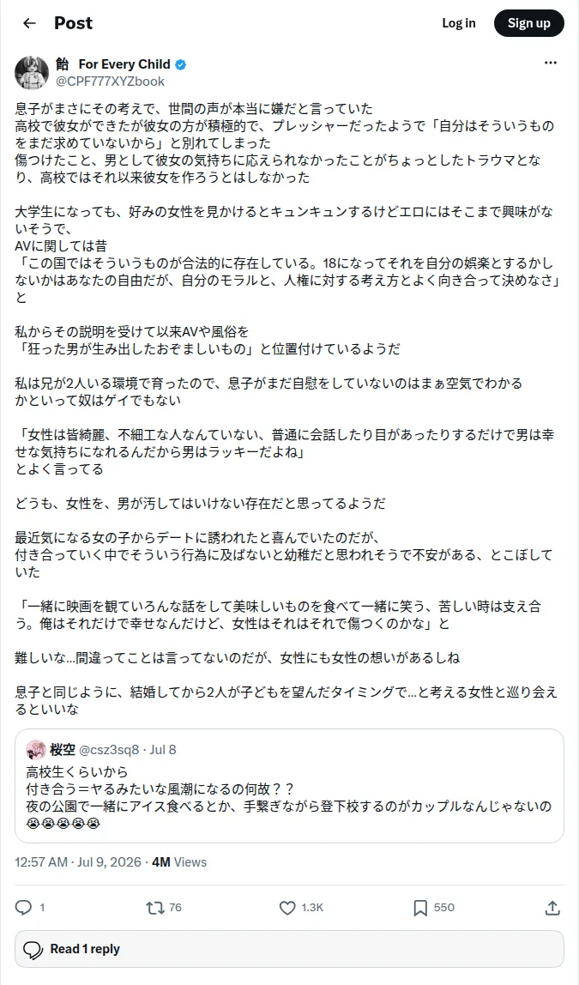579x985 pixels.
Task: Click the Log in link
Action: point(458,23)
